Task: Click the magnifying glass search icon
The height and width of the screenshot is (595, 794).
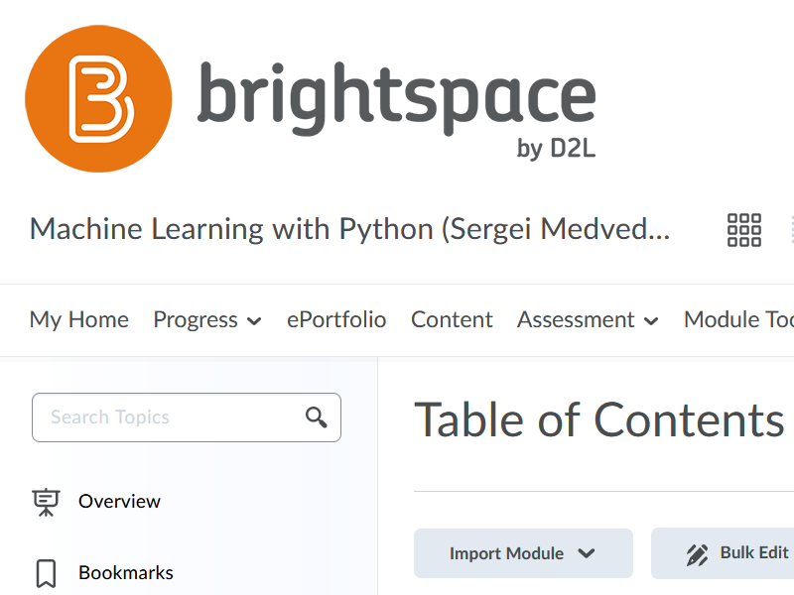Action: [x=316, y=417]
